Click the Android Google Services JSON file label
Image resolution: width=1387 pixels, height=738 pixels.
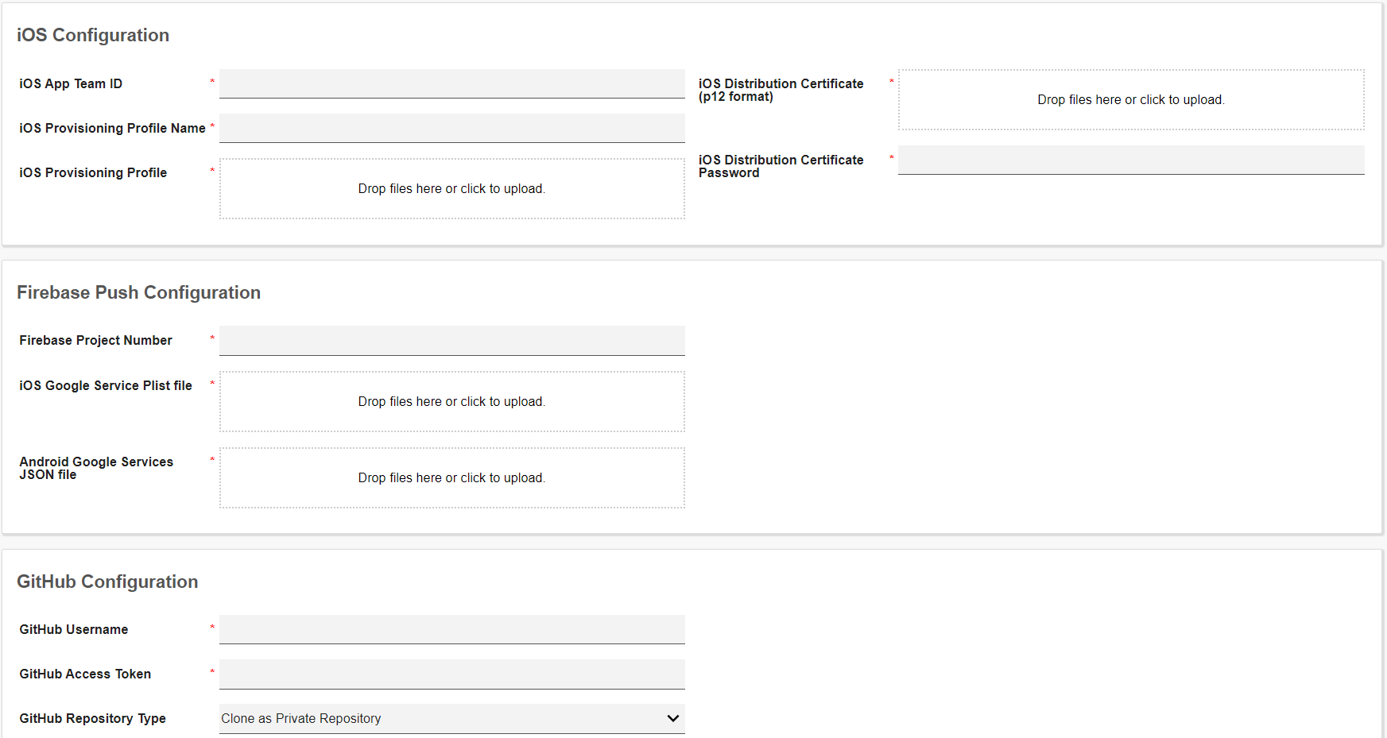(96, 468)
